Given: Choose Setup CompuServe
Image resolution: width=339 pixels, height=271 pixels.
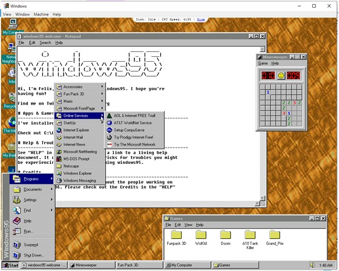Looking at the screenshot, I should point(134,130).
